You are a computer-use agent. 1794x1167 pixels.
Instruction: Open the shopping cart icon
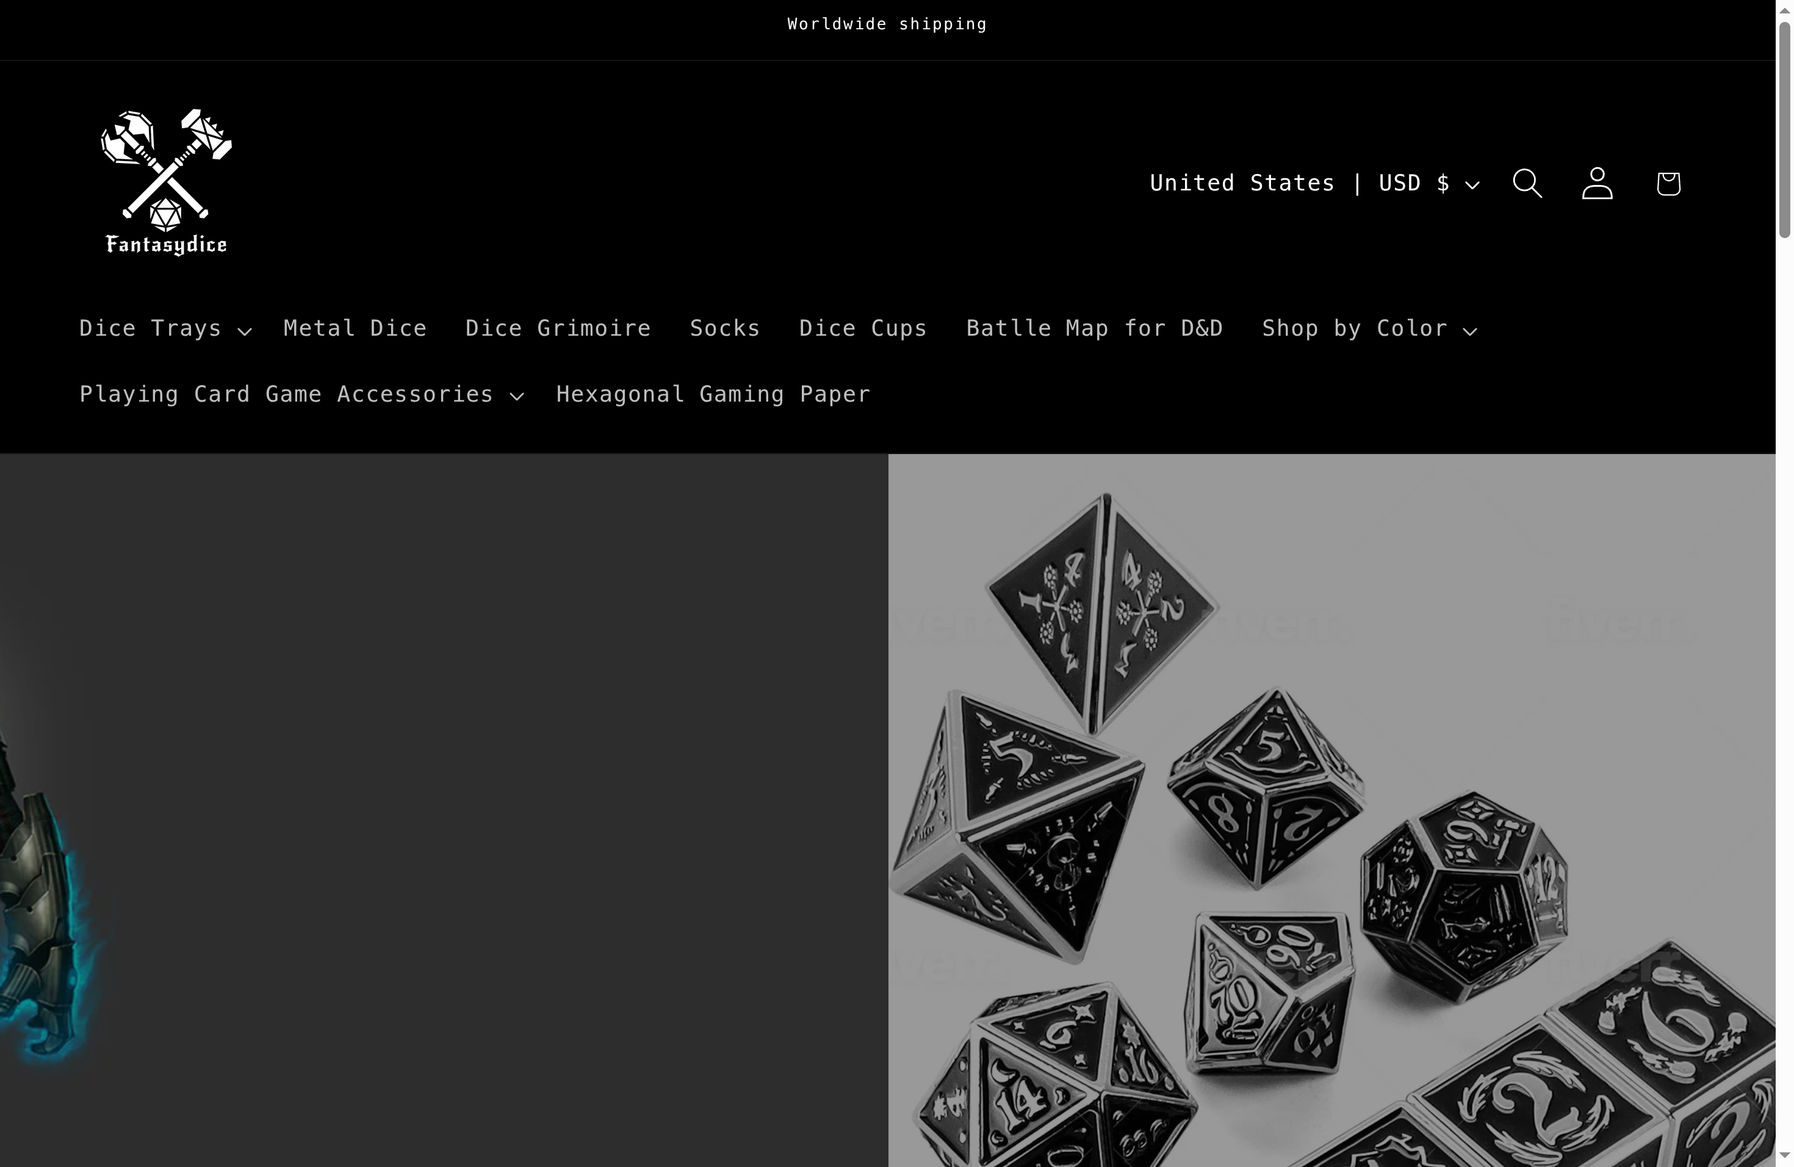[1668, 182]
